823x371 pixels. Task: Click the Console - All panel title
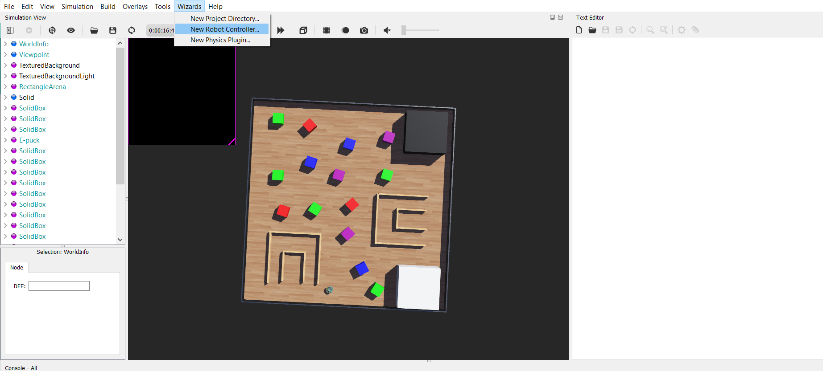[x=21, y=368]
